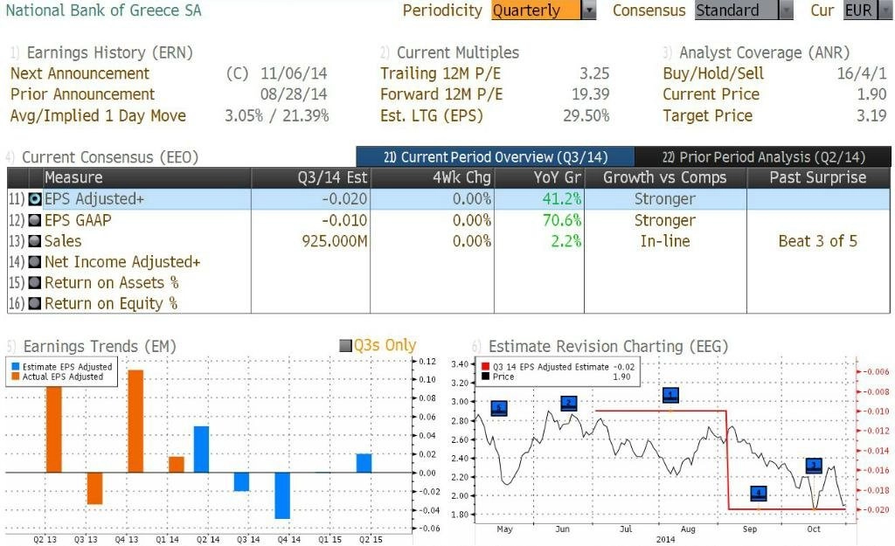
Task: Click the YoY Gr column header
Action: (x=539, y=177)
